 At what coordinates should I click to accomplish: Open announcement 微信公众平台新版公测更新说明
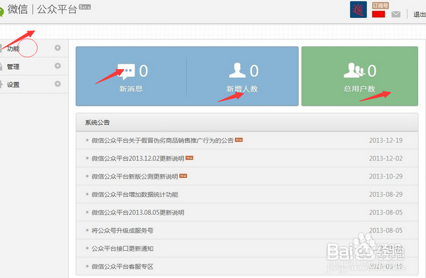pyautogui.click(x=135, y=176)
